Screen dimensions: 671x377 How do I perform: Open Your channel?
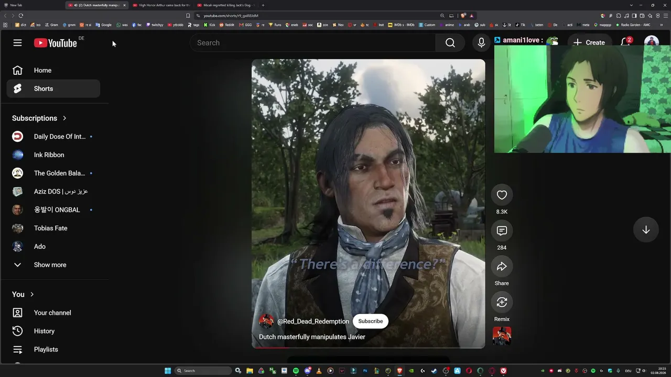click(53, 313)
